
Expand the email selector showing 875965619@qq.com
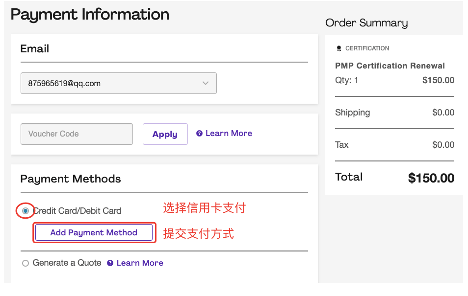coord(118,83)
